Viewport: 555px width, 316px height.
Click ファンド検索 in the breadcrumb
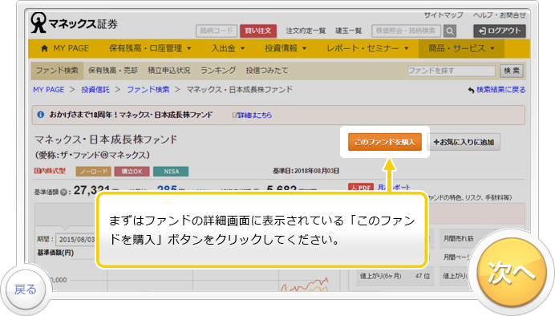click(148, 90)
